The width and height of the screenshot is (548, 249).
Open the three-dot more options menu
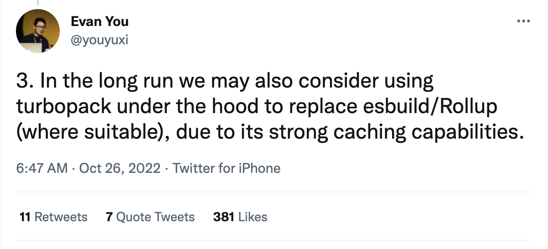[524, 21]
